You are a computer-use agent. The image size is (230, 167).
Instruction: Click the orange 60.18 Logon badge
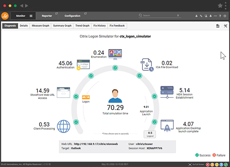coord(86,97)
